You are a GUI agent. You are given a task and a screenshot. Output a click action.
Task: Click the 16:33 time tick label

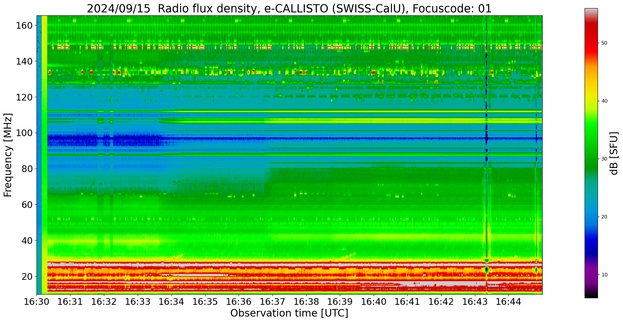138,301
